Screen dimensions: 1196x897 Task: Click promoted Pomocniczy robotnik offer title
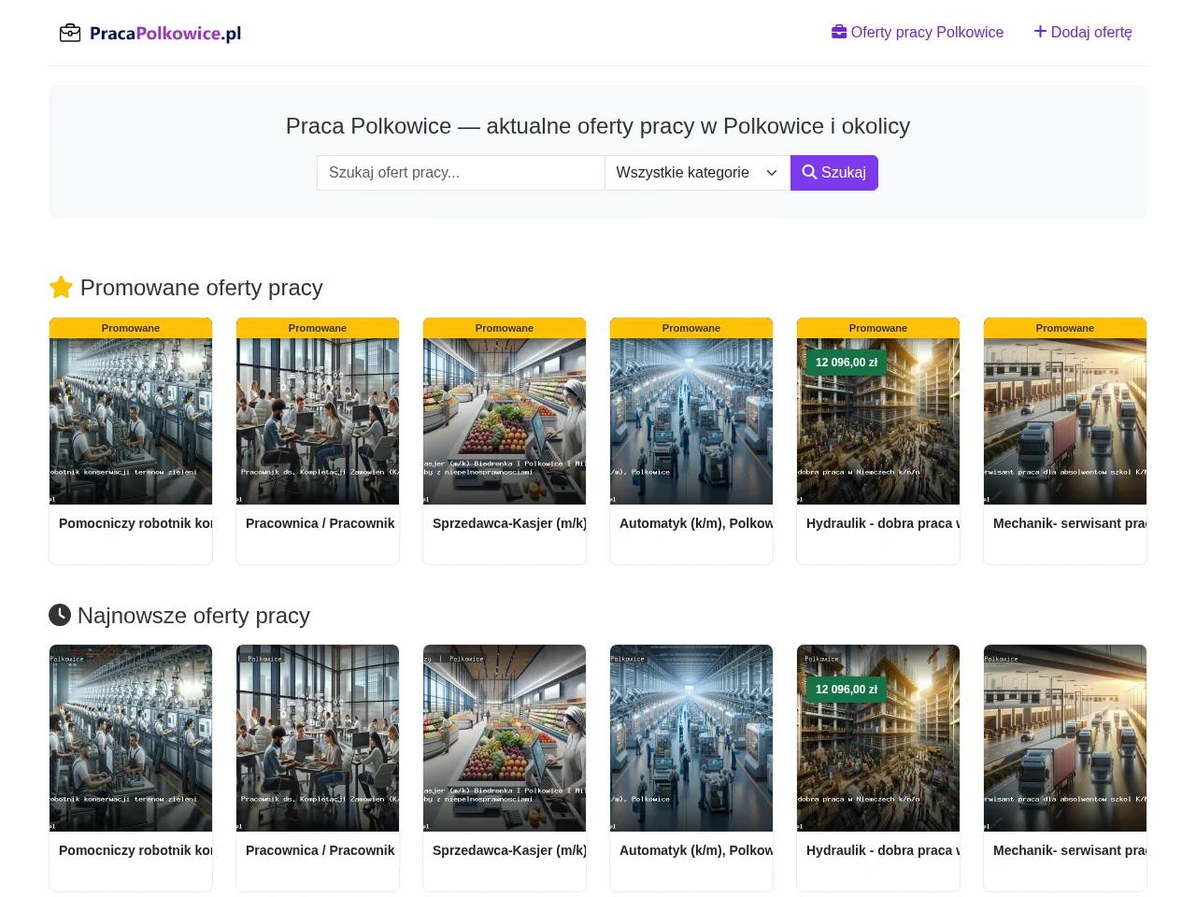click(x=135, y=523)
